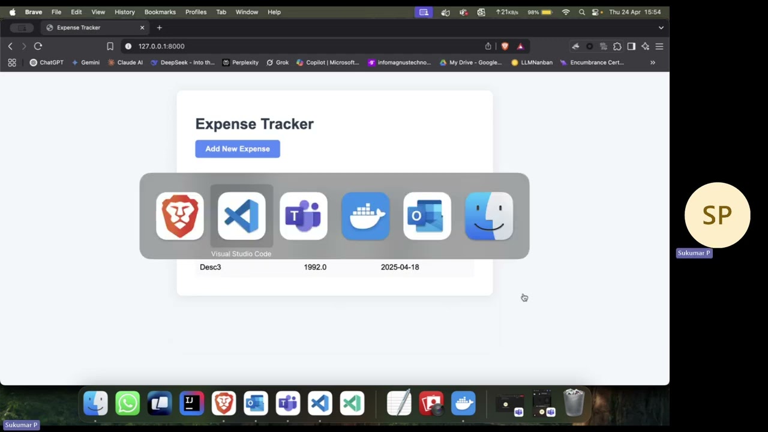The width and height of the screenshot is (768, 432).
Task: Open ChatGPT bookmark
Action: tap(46, 62)
